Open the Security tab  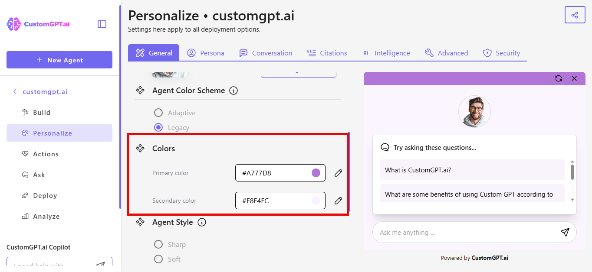502,53
